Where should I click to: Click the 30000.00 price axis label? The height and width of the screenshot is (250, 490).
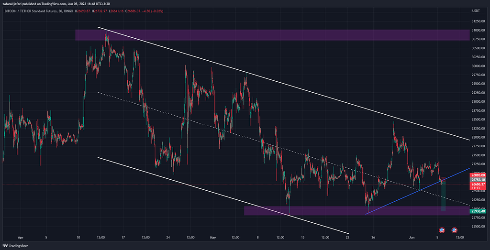tap(478, 66)
